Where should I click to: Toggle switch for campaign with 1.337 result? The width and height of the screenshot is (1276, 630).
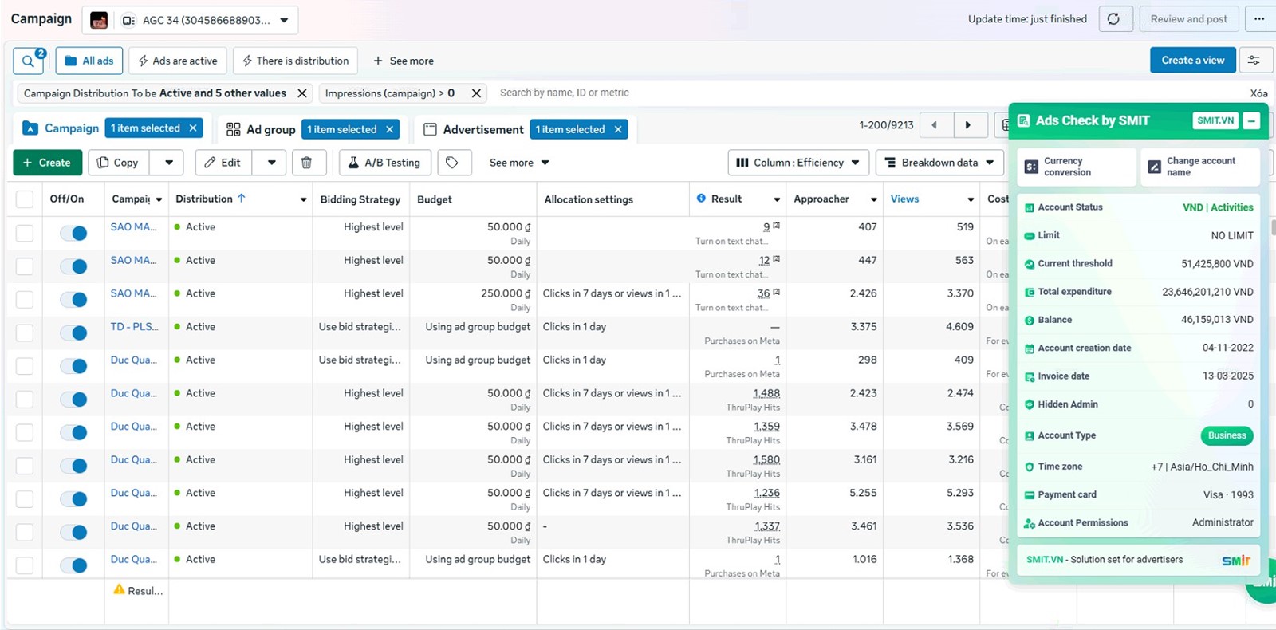coord(73,532)
